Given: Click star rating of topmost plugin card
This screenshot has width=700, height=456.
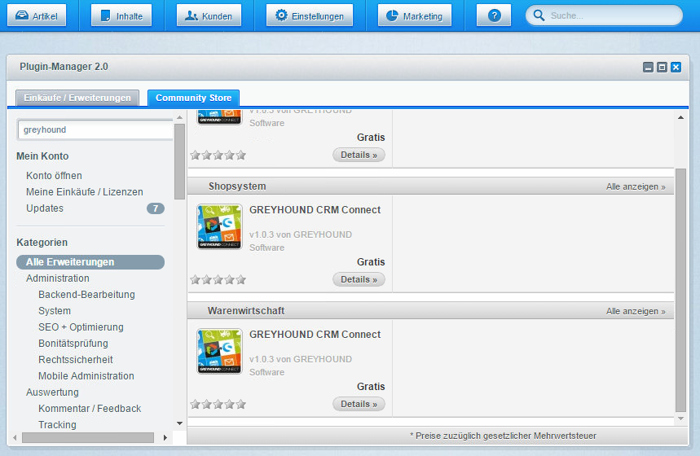Looking at the screenshot, I should (x=218, y=156).
